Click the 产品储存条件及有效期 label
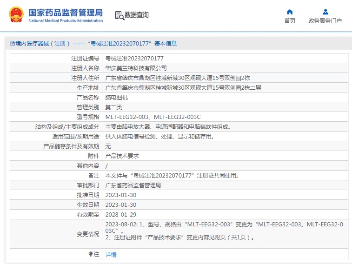352x264 pixels. pyautogui.click(x=71, y=146)
